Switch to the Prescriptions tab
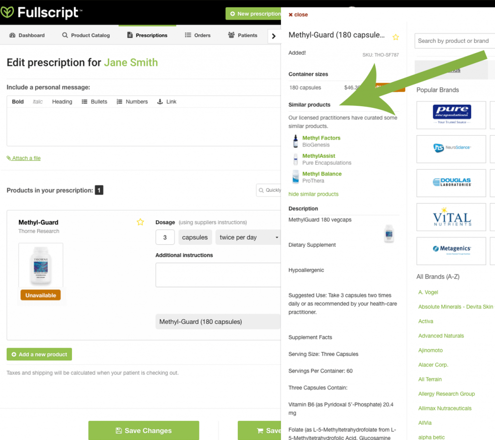This screenshot has height=440, width=495. click(147, 35)
